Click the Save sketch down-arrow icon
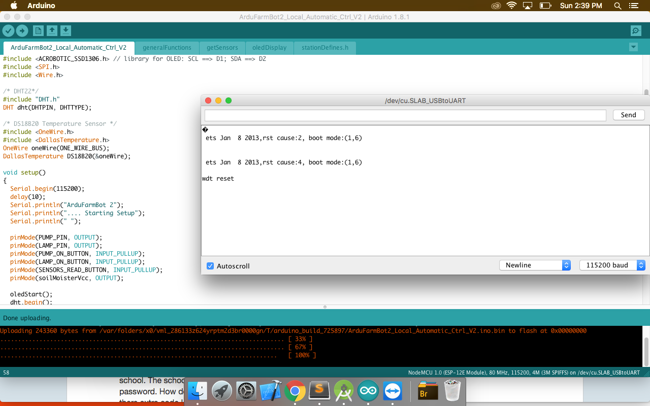Screen dimensions: 650x406 tap(66, 31)
